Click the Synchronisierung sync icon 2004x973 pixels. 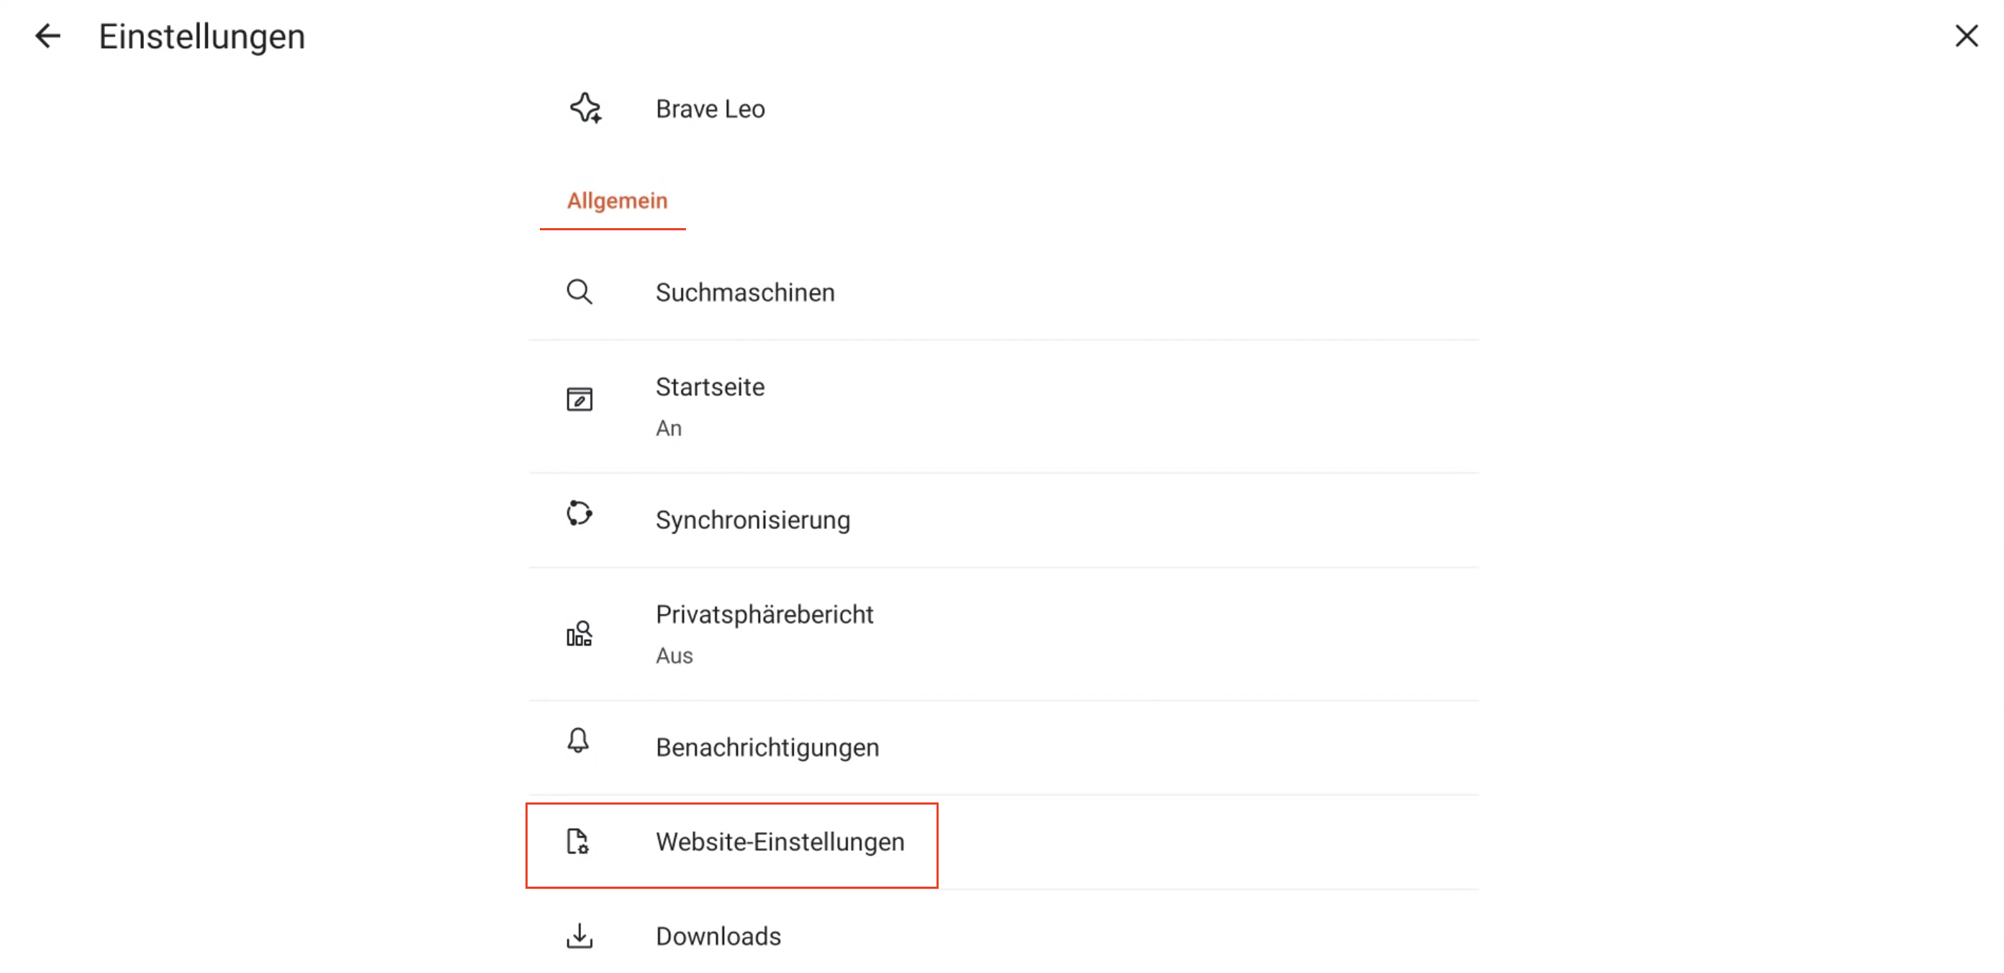(x=580, y=515)
